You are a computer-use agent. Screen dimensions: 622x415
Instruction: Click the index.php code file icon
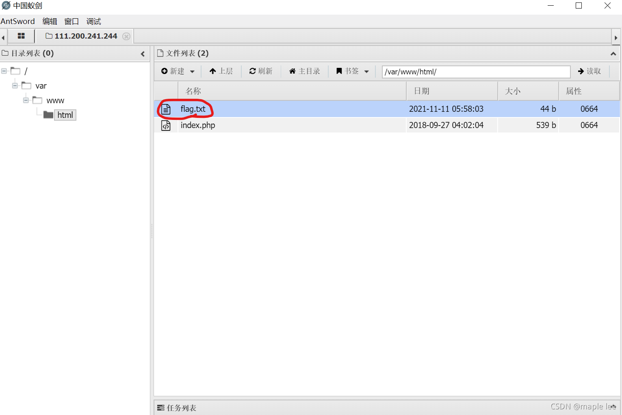tap(166, 125)
